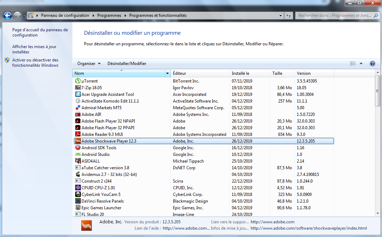Sort by the Taille column header
The image size is (382, 237).
click(x=282, y=73)
